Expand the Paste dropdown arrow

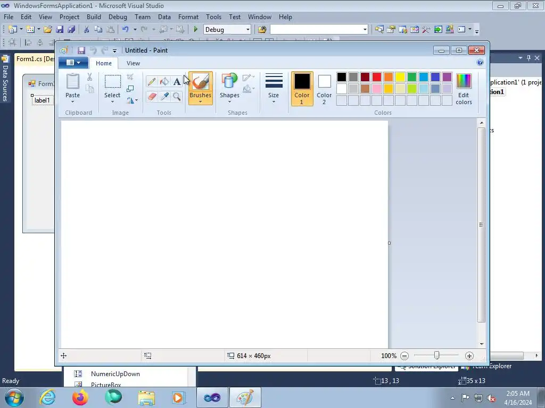72,101
